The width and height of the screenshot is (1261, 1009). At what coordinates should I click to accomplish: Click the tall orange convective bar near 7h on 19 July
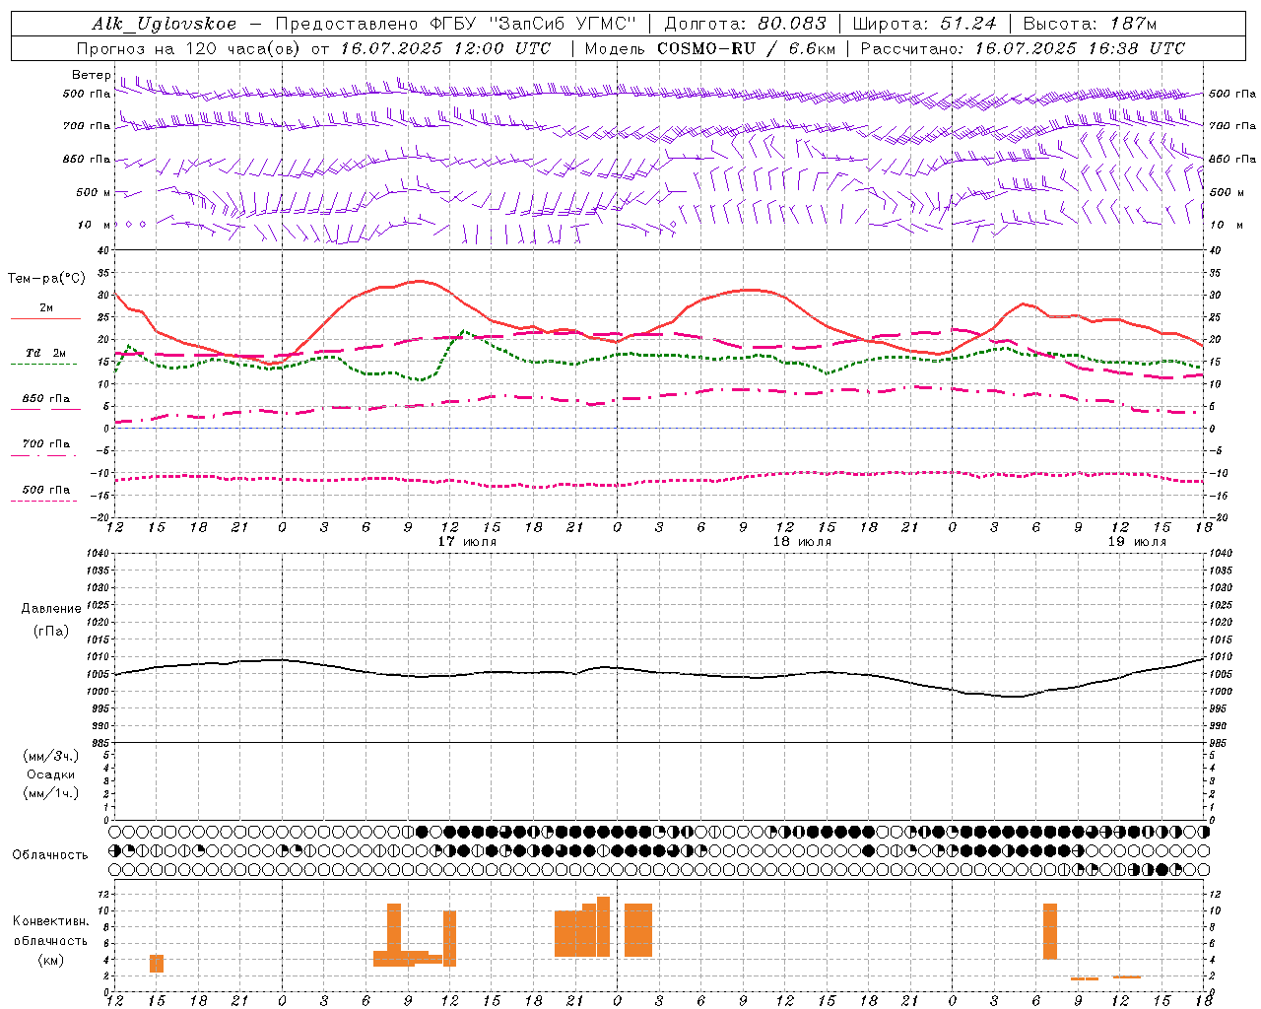pos(1050,931)
